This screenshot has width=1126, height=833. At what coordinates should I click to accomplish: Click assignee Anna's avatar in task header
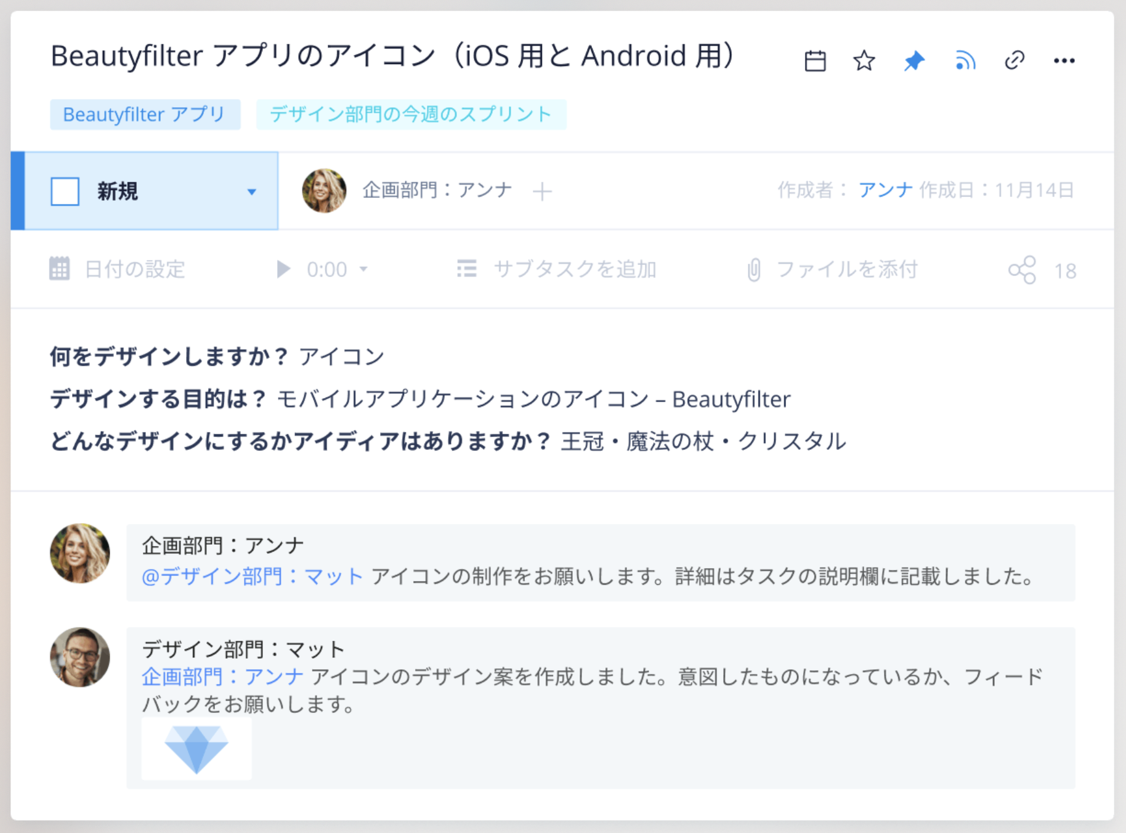(324, 191)
